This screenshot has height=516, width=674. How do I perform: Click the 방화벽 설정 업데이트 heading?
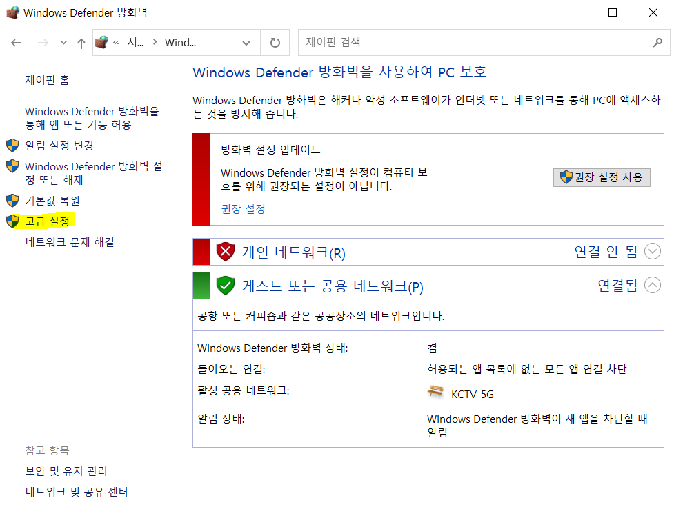270,150
